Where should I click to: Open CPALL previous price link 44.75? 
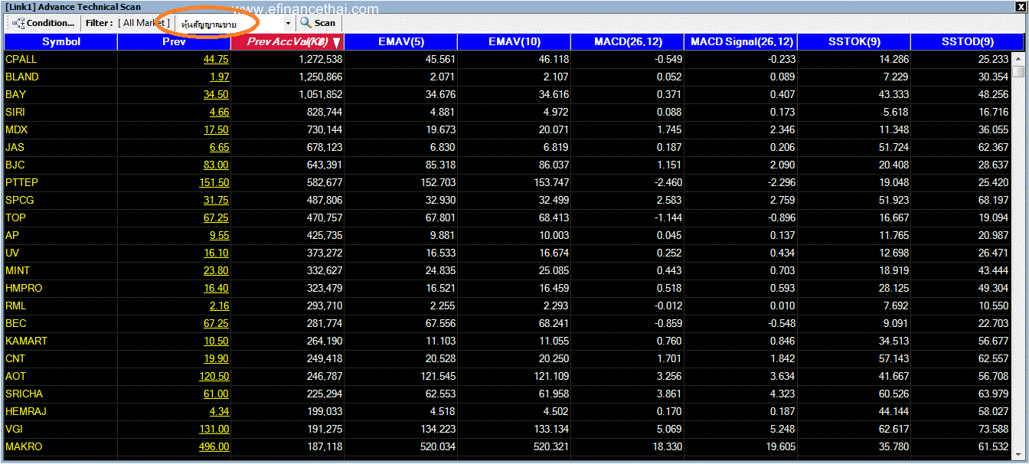tap(216, 59)
